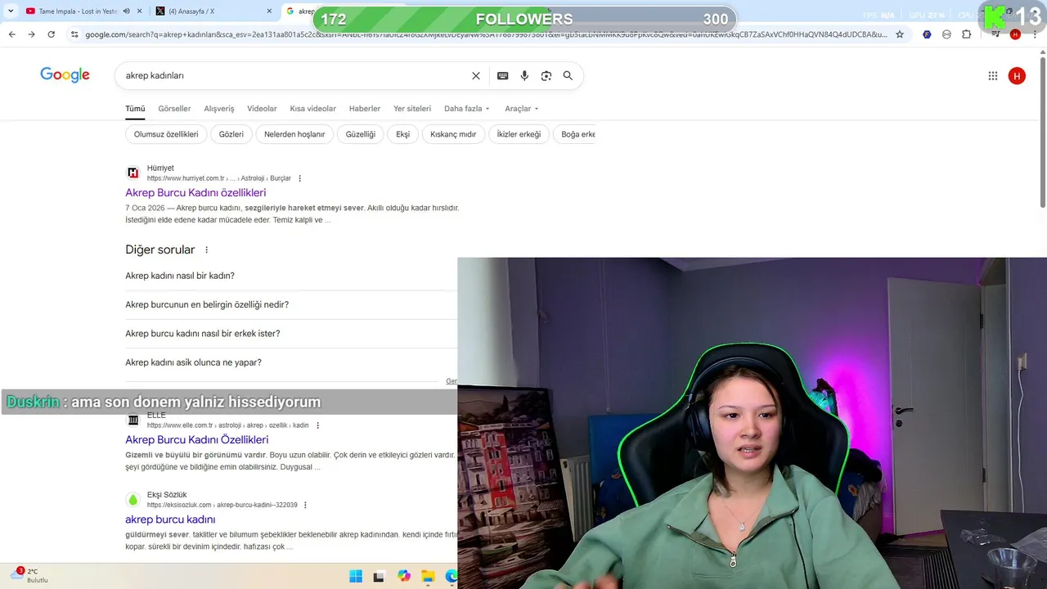Expand the Daha fazla dropdown
Image resolution: width=1047 pixels, height=589 pixels.
467,109
